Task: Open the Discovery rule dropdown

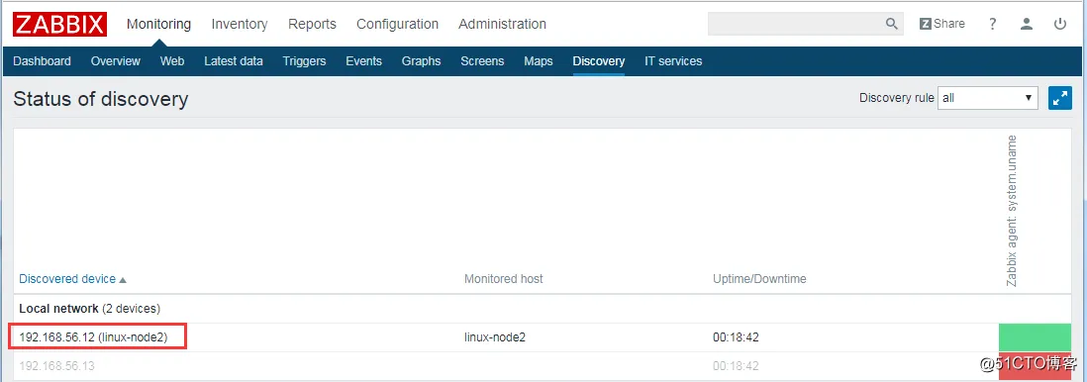Action: coord(987,98)
